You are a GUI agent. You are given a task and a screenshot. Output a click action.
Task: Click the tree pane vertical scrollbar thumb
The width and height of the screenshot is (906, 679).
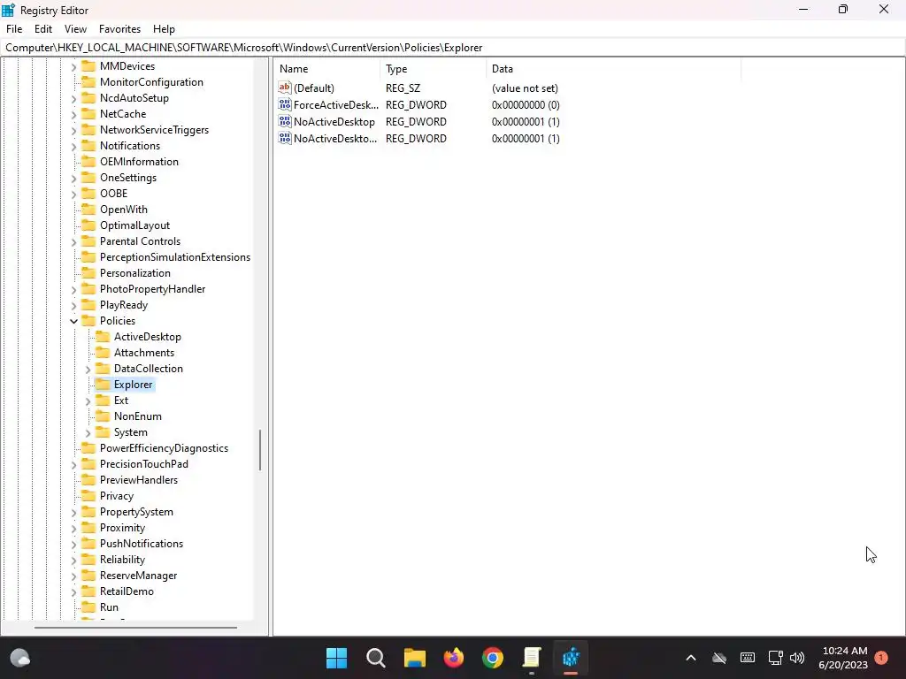(260, 450)
